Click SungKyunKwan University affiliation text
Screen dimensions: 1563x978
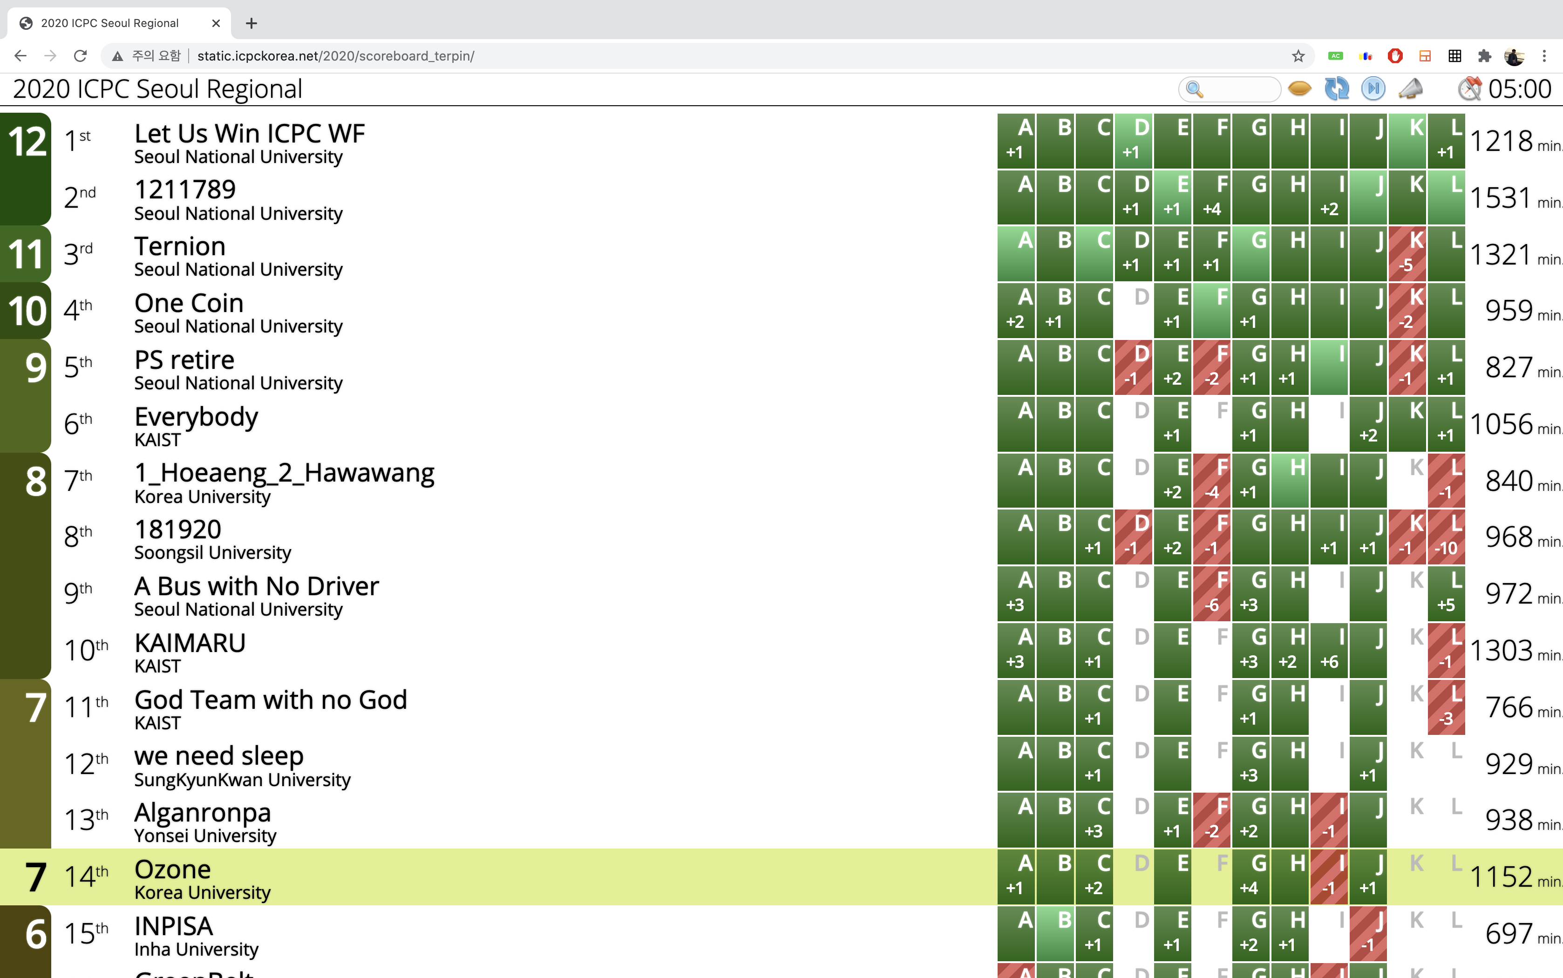[243, 780]
